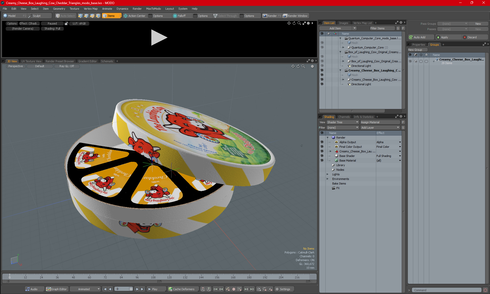Screen dimensions: 490x294
Task: Toggle visibility of Quantum_Computer_Core item
Action: pyautogui.click(x=322, y=47)
